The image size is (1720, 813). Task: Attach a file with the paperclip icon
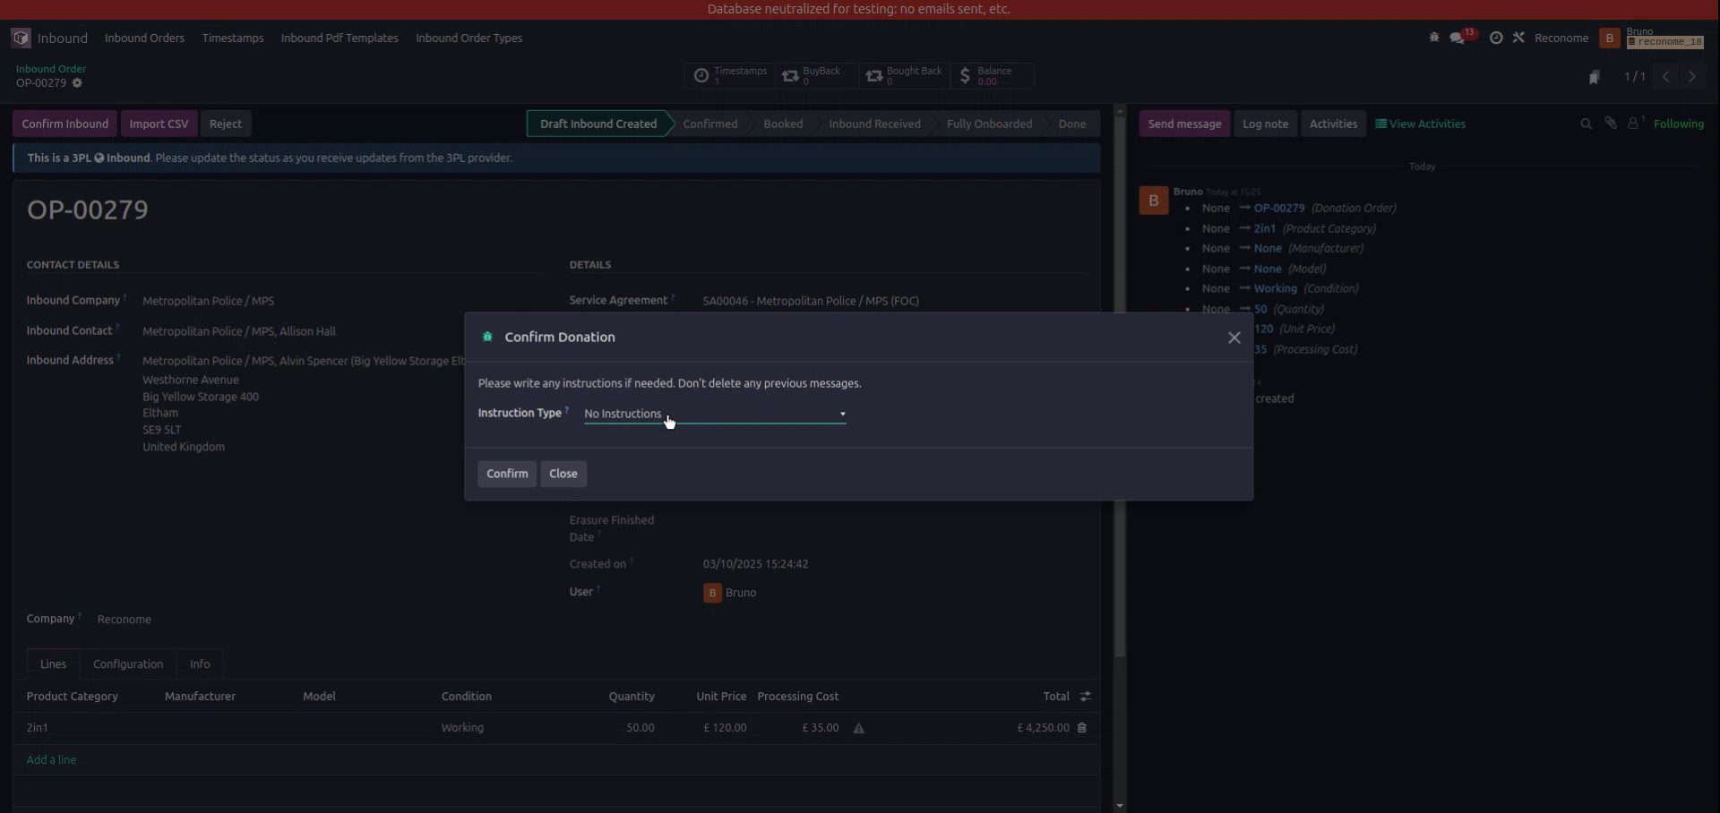pyautogui.click(x=1610, y=123)
